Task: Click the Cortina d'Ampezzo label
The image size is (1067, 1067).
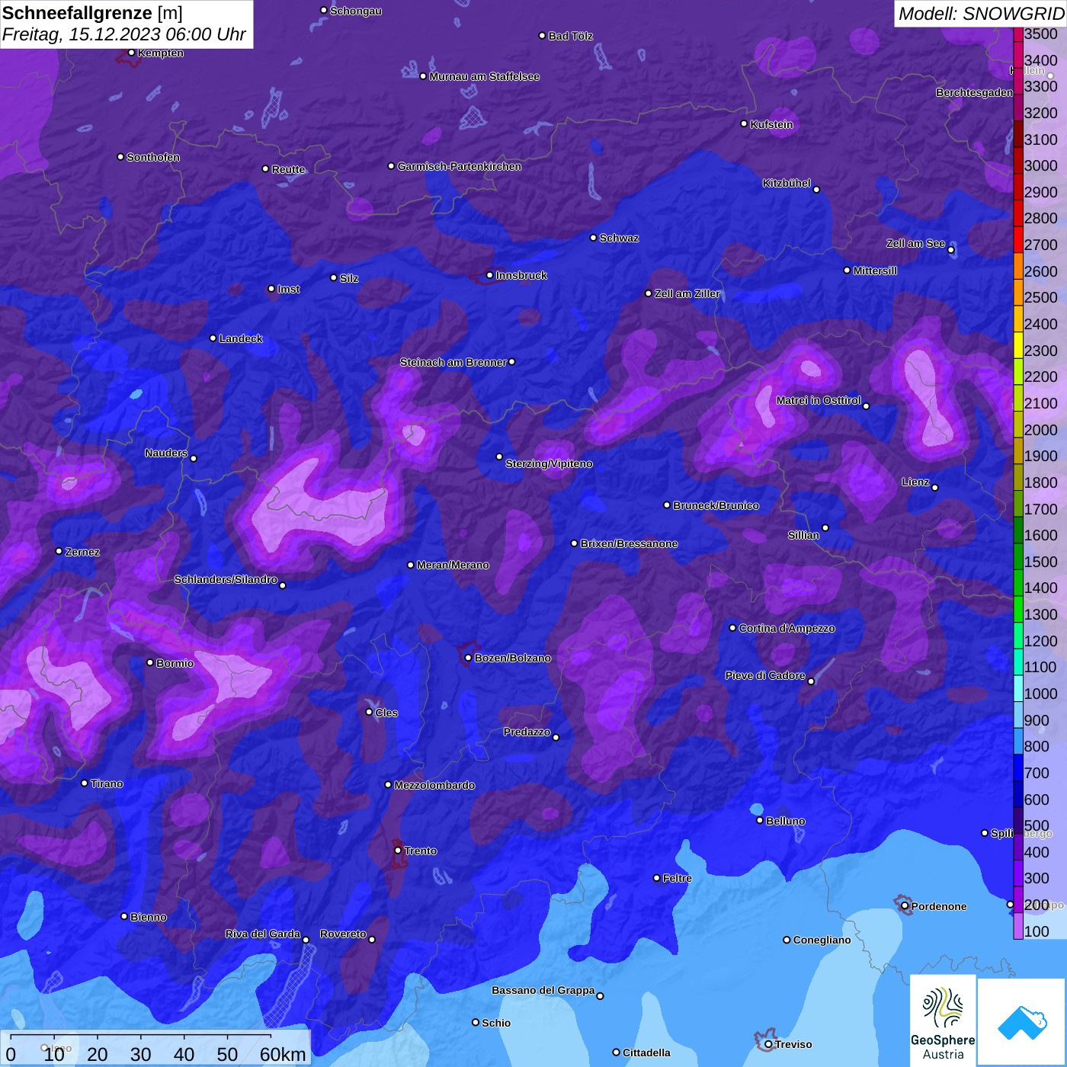Action: tap(787, 628)
